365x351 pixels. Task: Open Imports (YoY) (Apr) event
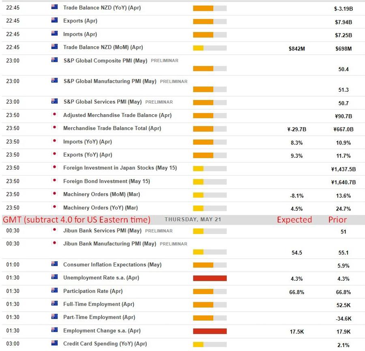point(88,142)
